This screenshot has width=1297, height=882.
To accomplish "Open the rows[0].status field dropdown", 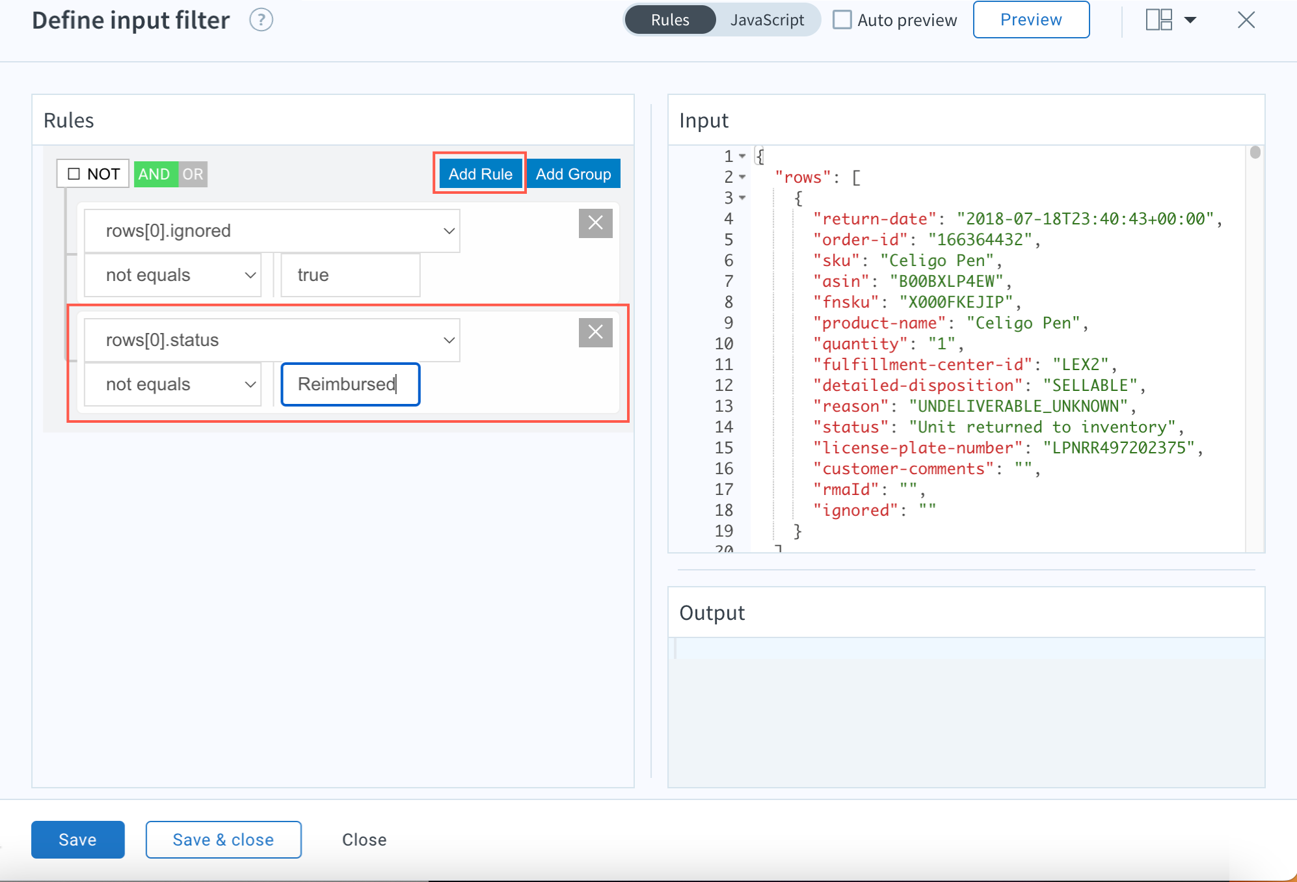I will coord(272,340).
